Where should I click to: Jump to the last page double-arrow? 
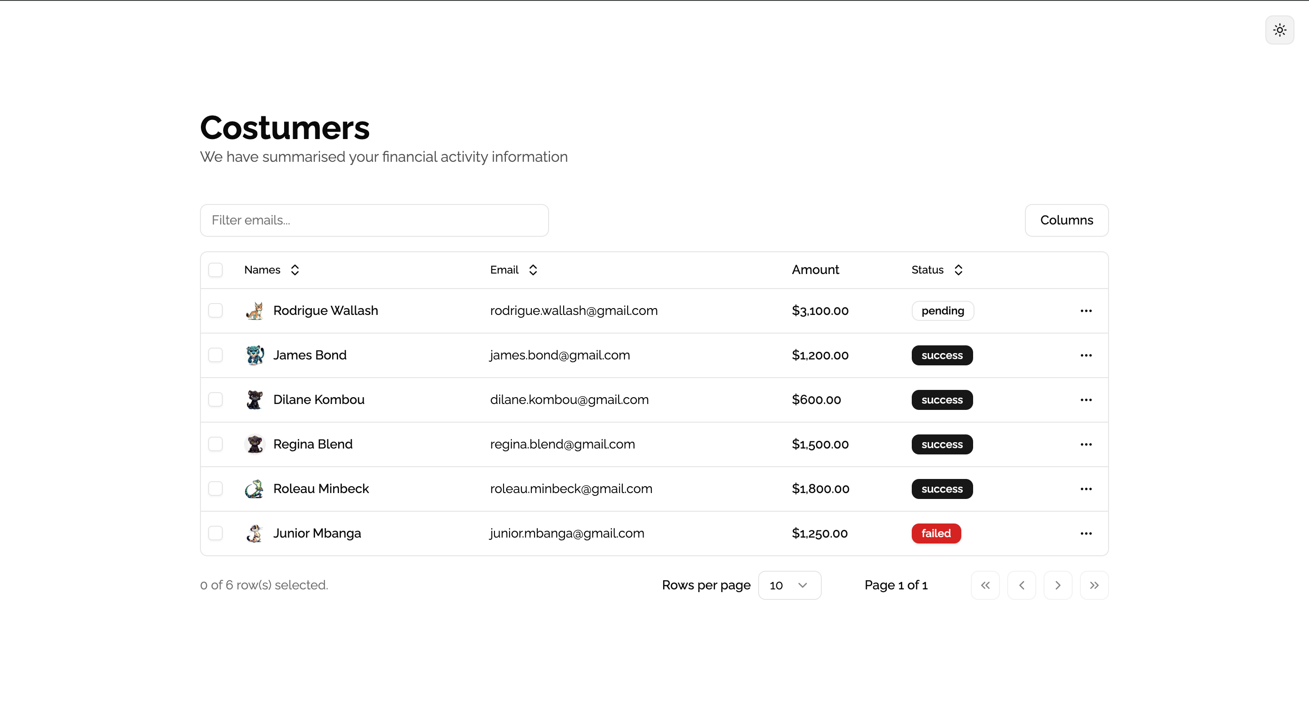tap(1094, 585)
